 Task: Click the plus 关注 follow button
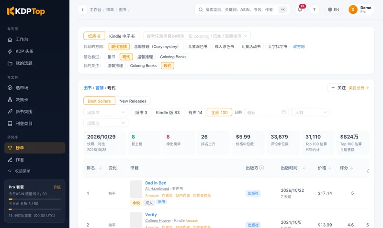coord(338,88)
